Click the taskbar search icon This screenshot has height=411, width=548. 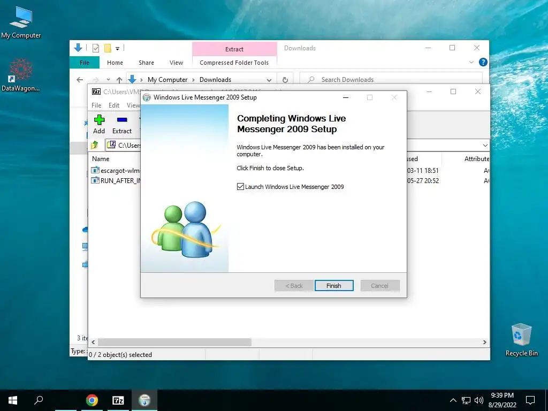[x=39, y=400]
